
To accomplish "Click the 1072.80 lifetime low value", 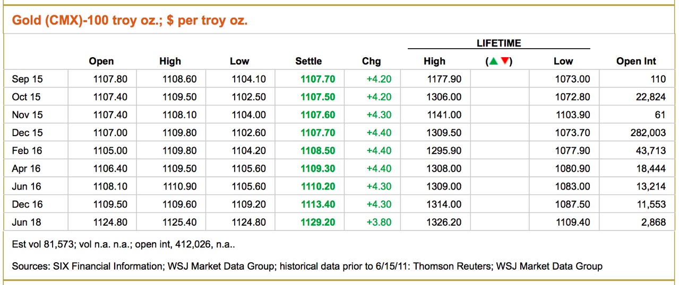I will coord(572,97).
